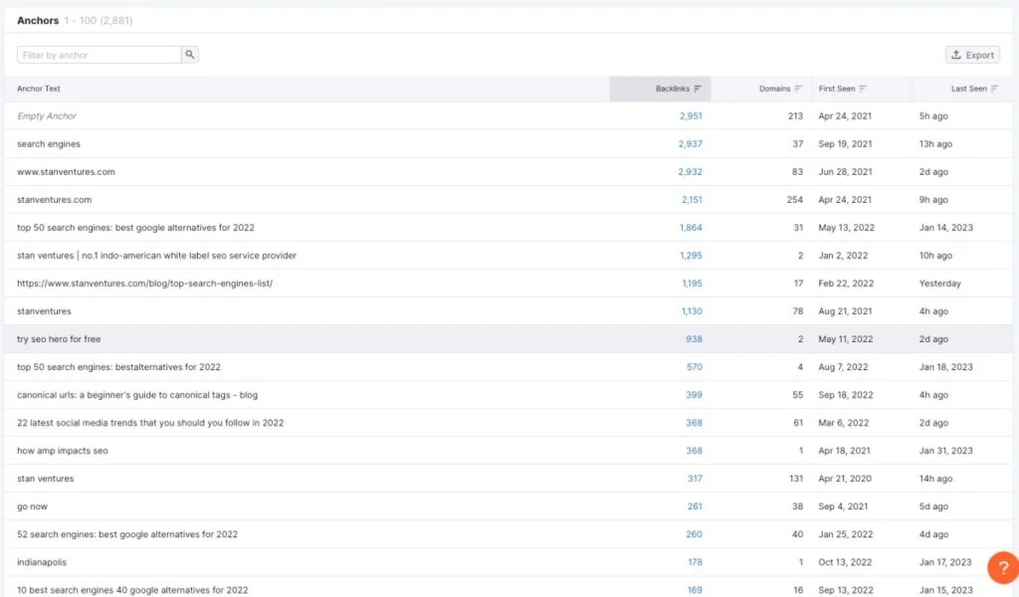Click the Domains column sort icon
The height and width of the screenshot is (597, 1019).
(799, 89)
